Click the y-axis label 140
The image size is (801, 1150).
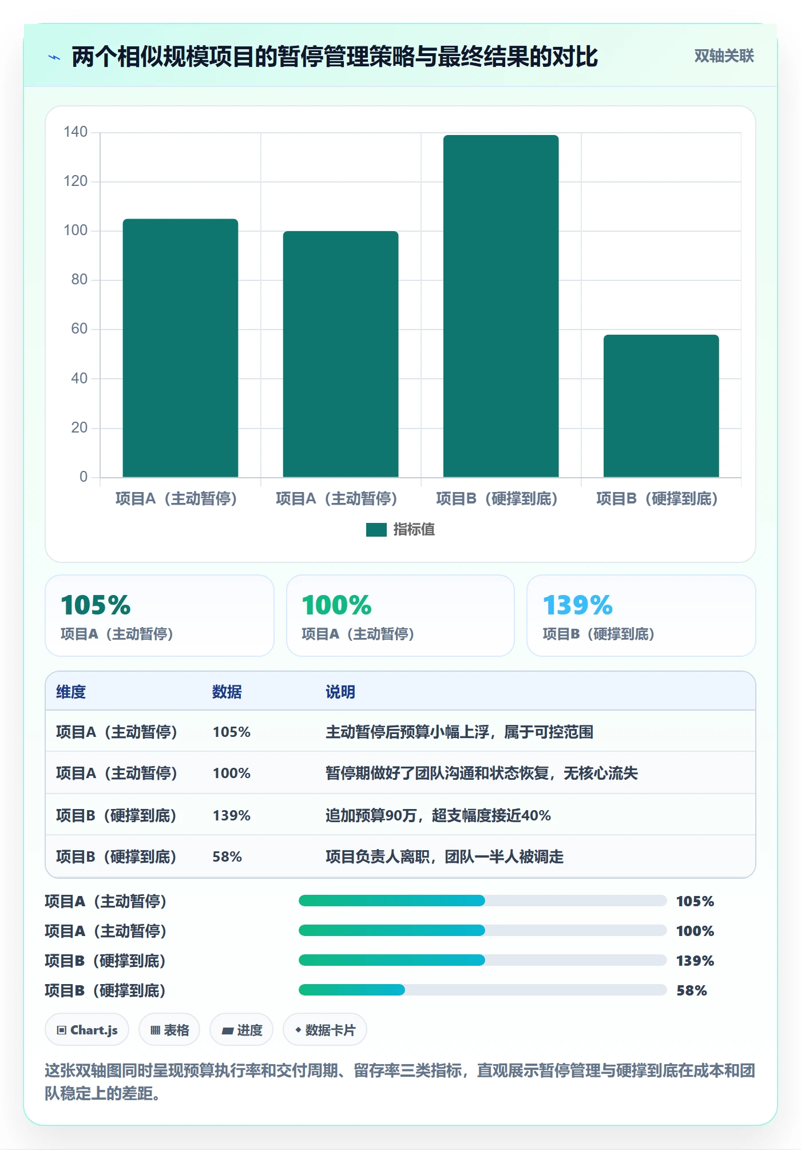point(76,132)
